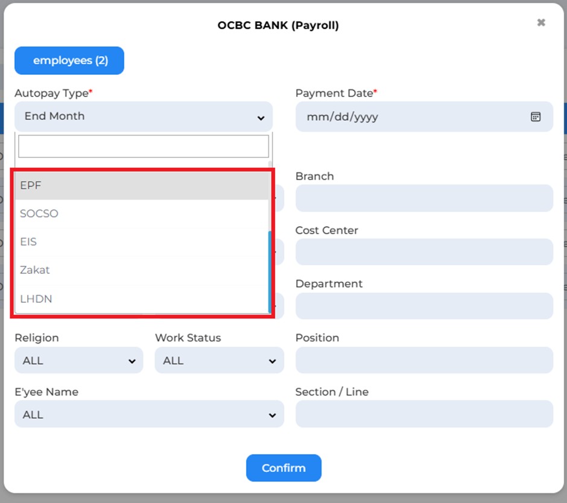Expand the Work Status dropdown

(219, 360)
